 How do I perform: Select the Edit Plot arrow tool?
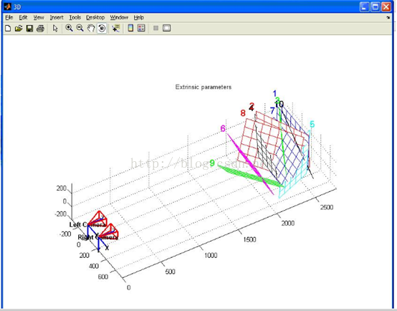(55, 29)
